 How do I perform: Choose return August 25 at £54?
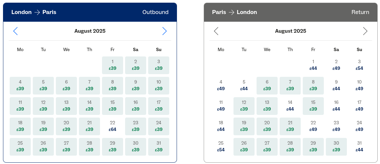(221, 147)
